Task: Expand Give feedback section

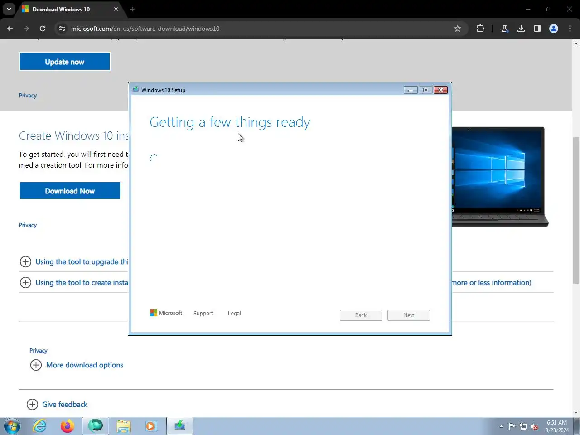Action: coord(57,405)
